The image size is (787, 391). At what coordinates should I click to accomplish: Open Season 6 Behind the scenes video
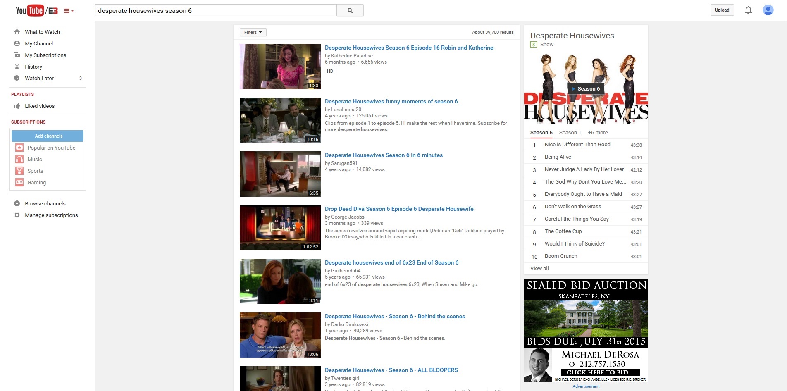click(x=395, y=316)
